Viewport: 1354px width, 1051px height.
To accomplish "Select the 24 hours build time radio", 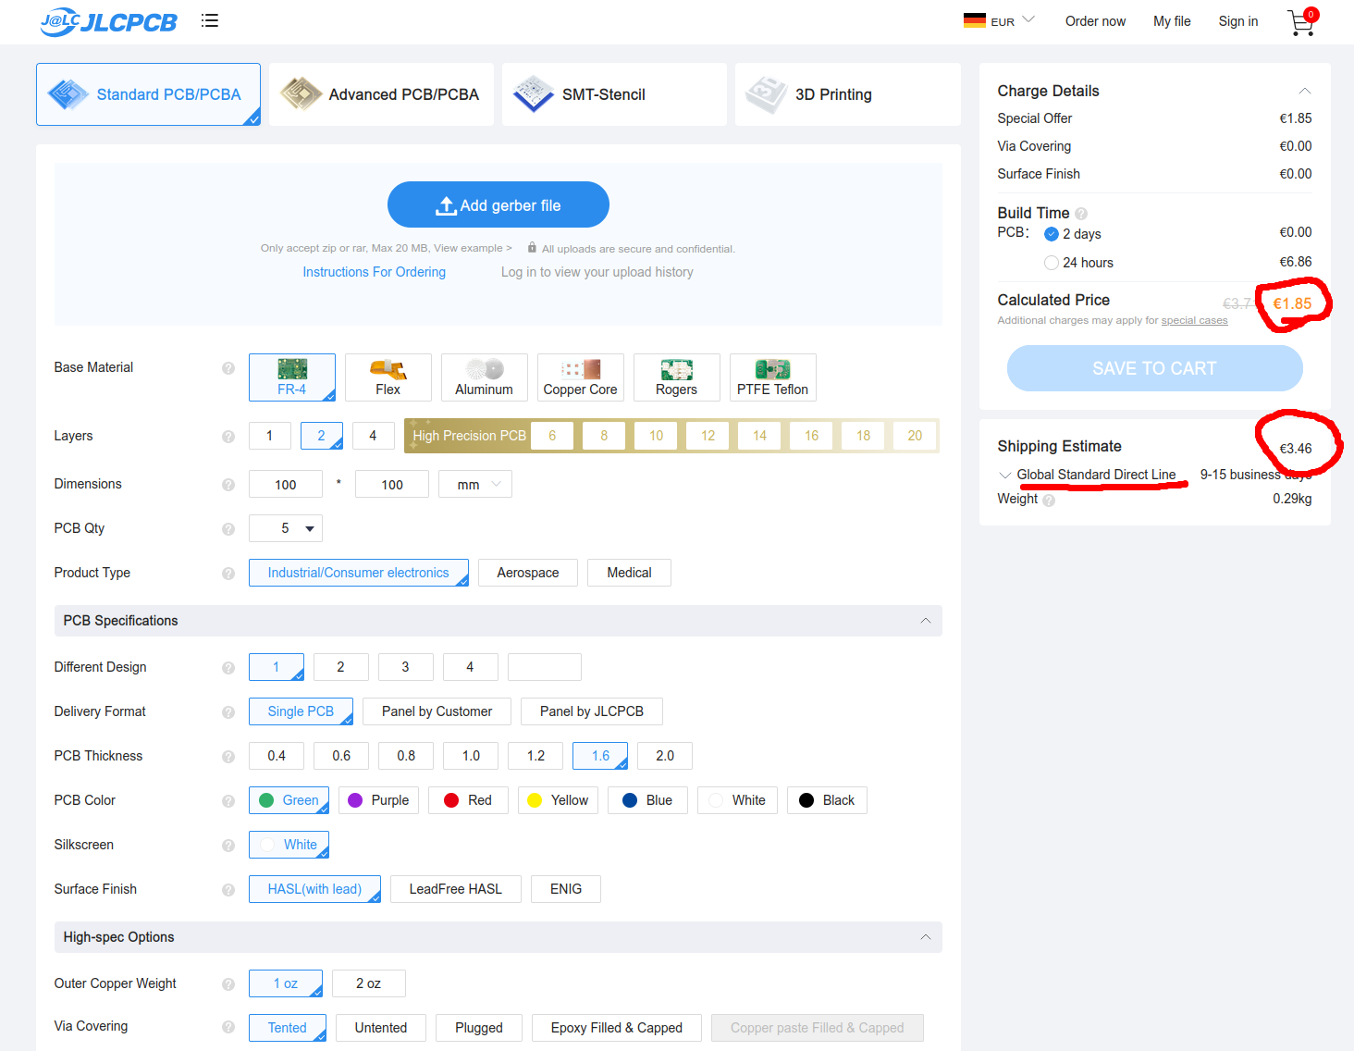I will pyautogui.click(x=1052, y=263).
